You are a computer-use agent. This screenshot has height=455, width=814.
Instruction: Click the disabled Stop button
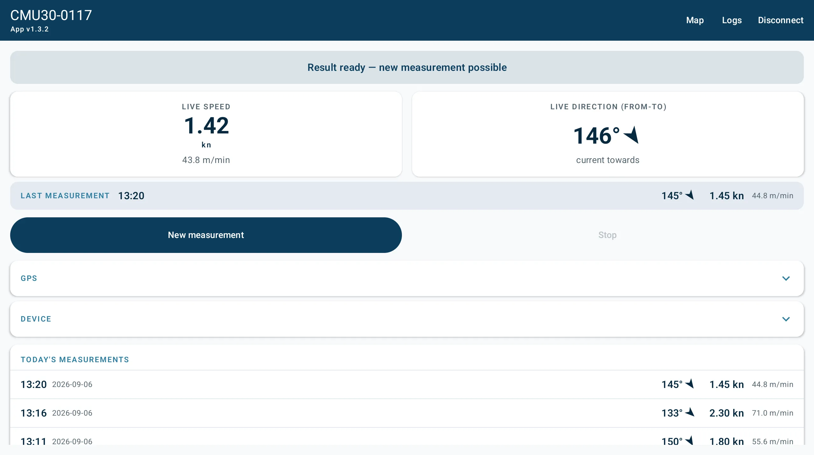(608, 235)
